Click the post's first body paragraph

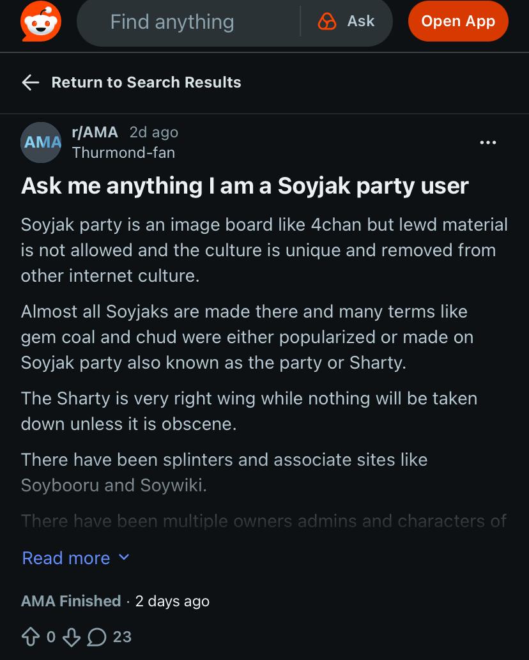coord(264,250)
